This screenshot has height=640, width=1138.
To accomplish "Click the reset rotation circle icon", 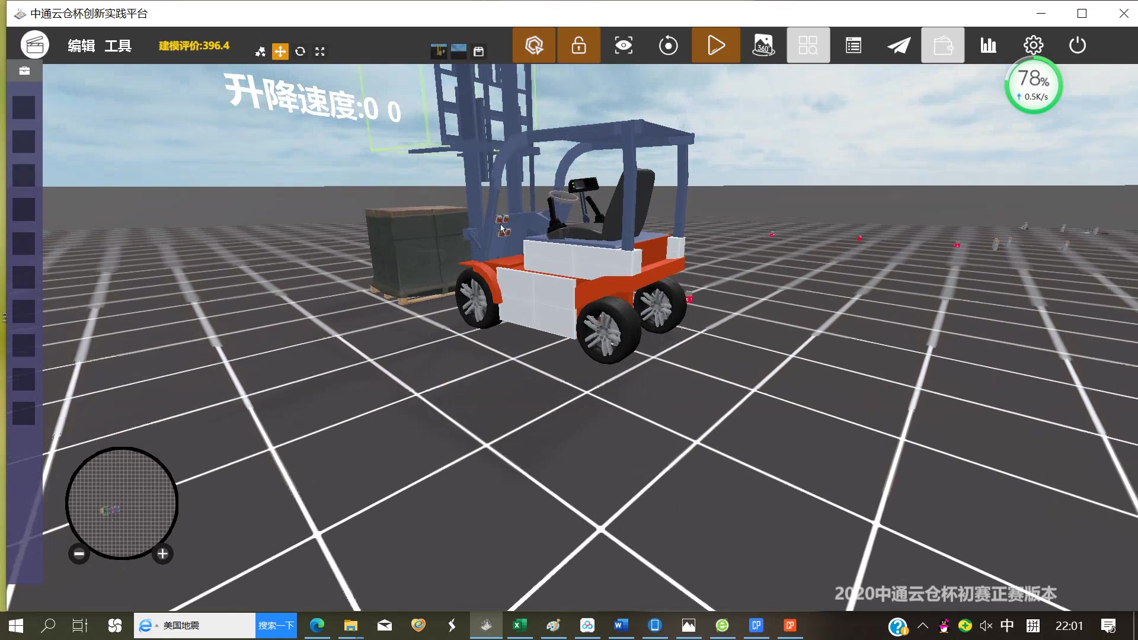I will click(x=669, y=46).
